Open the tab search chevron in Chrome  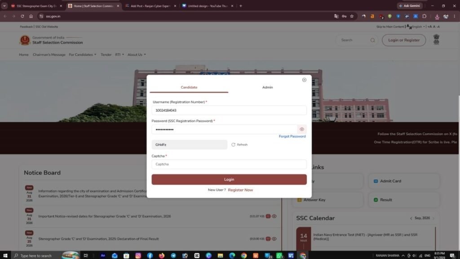click(x=4, y=6)
